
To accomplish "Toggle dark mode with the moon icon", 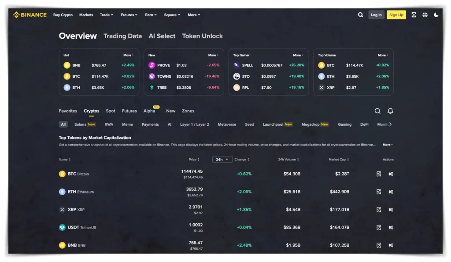I will (x=436, y=15).
